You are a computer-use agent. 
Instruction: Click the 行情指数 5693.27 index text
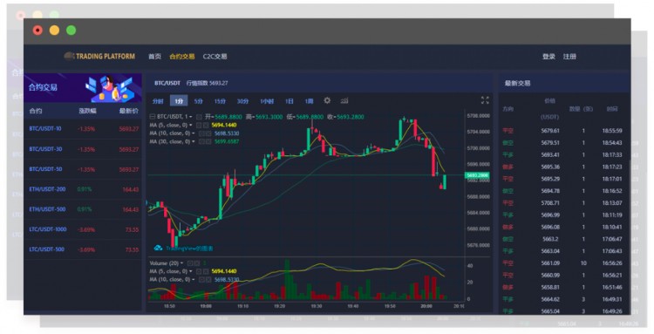pos(208,83)
